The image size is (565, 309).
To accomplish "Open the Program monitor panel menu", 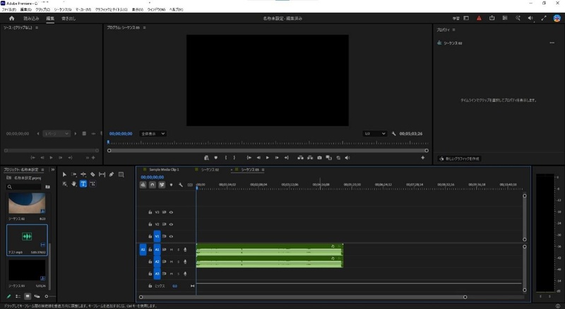I will pyautogui.click(x=145, y=28).
